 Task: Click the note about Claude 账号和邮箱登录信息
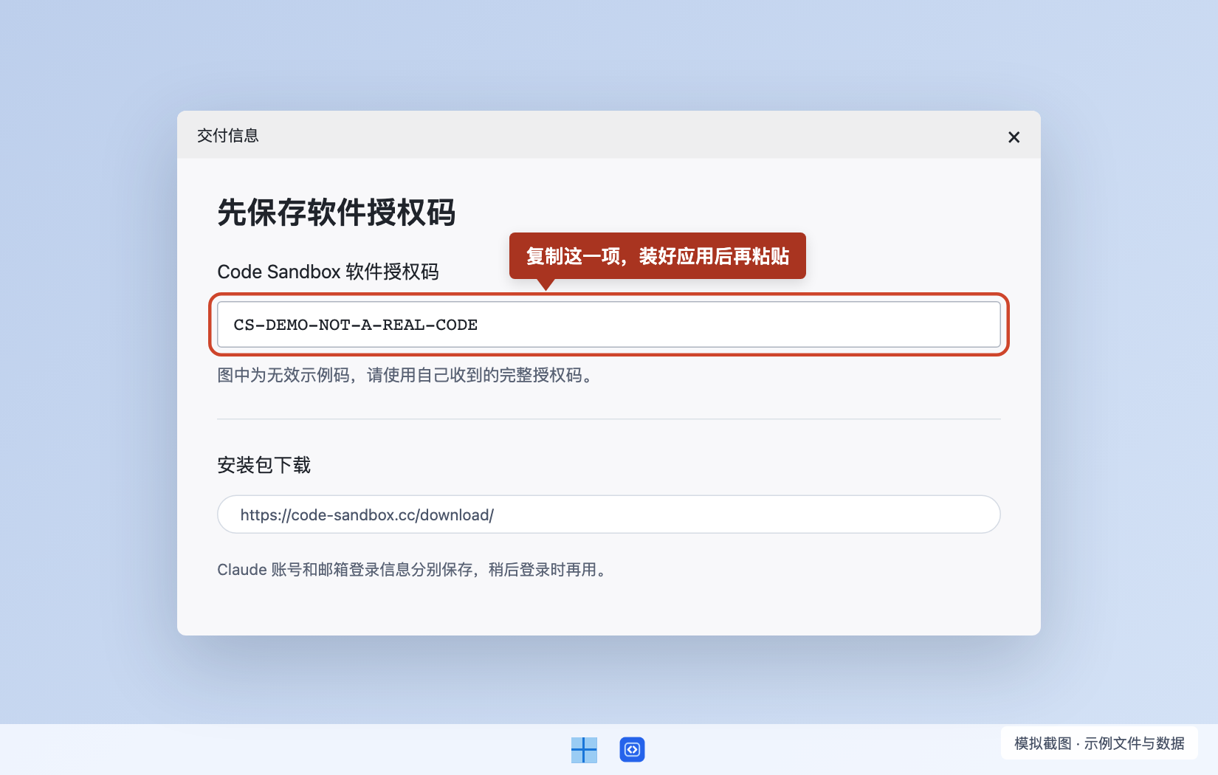click(413, 570)
